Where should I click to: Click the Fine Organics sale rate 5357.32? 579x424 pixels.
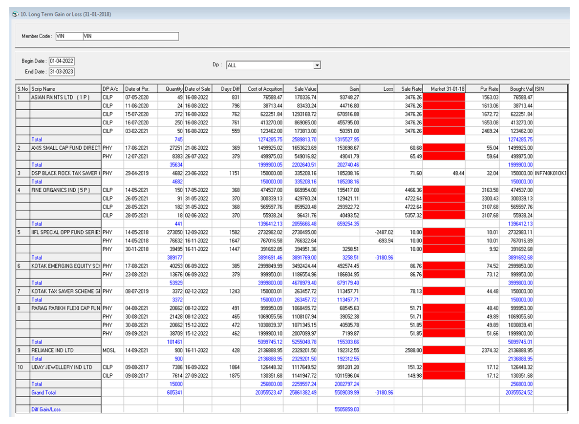[x=413, y=215]
